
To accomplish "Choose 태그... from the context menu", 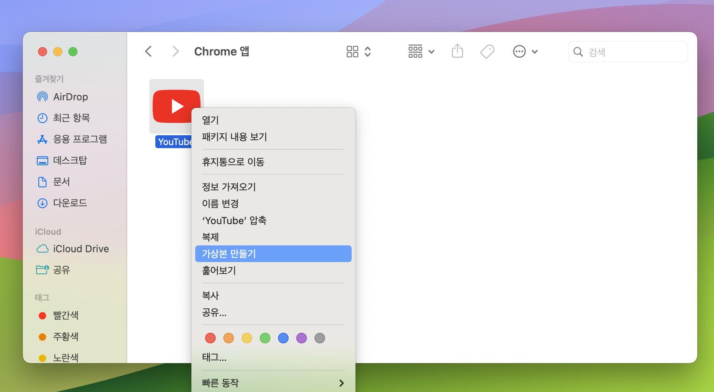I will coord(273,357).
